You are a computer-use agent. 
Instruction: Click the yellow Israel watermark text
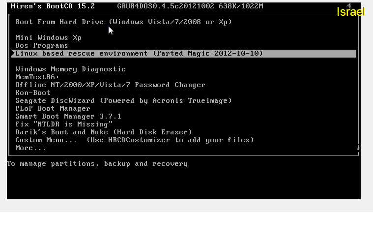point(350,12)
